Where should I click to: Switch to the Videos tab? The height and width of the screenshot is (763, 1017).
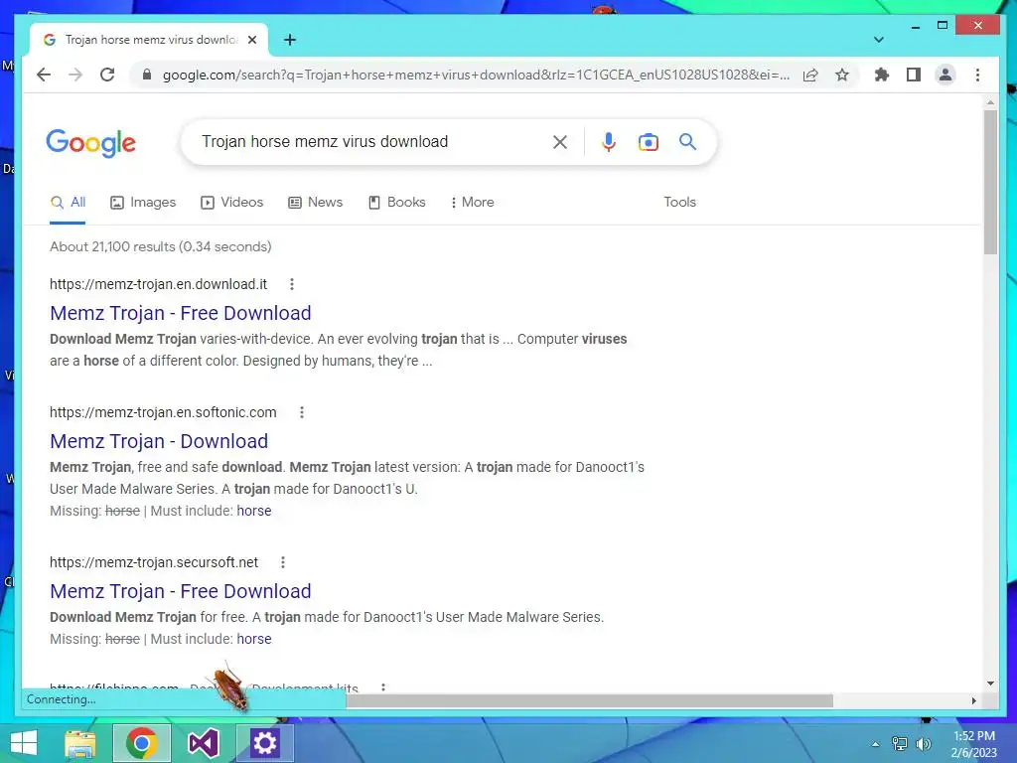[232, 203]
